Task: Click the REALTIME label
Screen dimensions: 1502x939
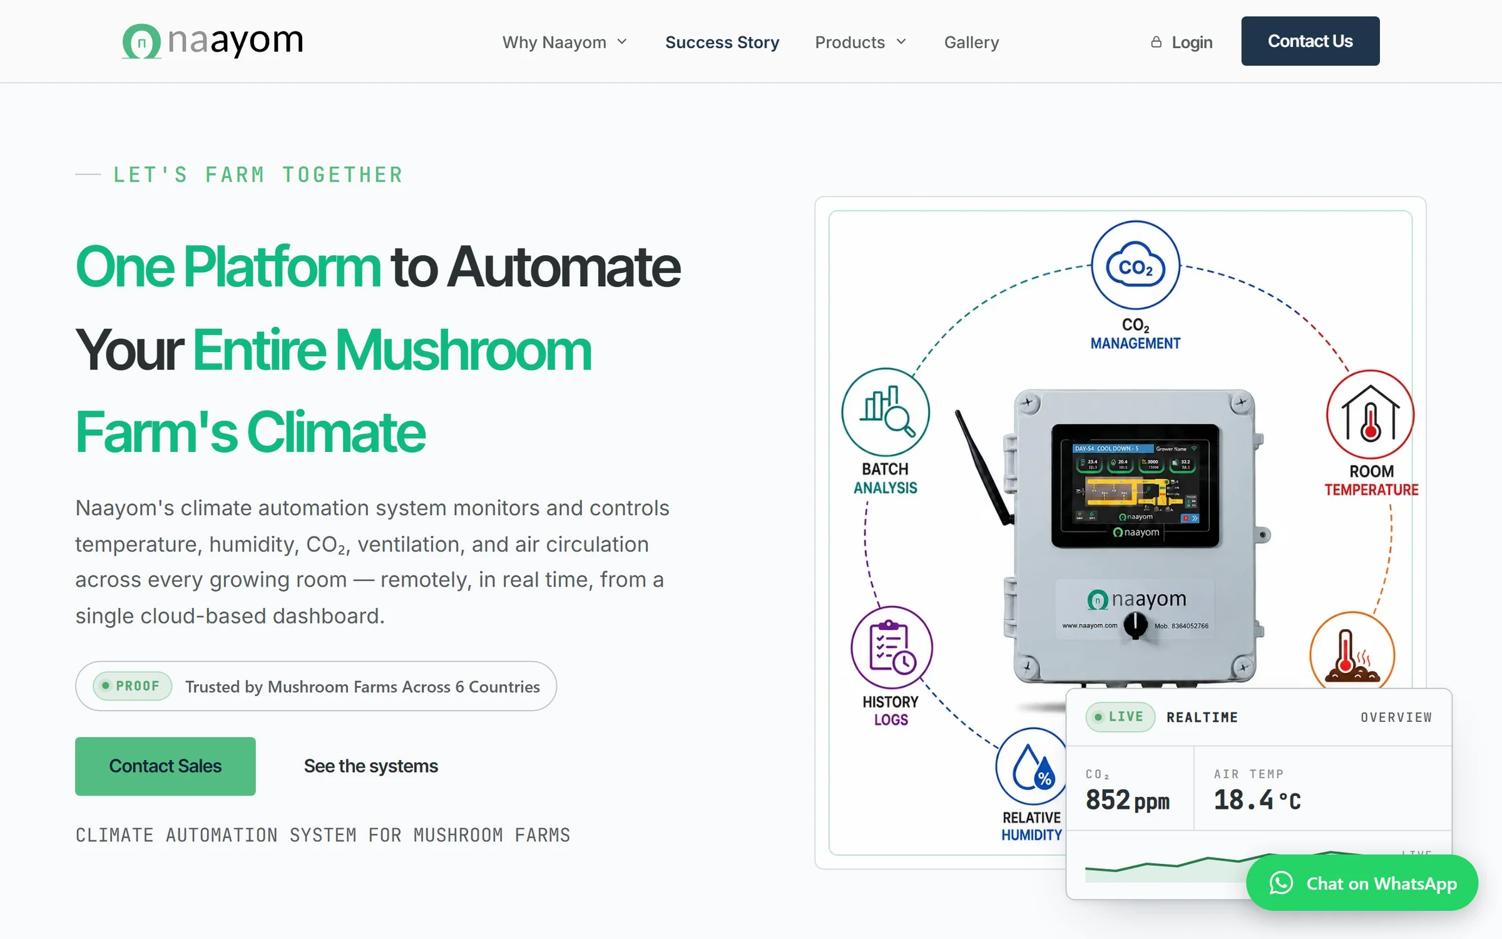Action: pos(1202,717)
